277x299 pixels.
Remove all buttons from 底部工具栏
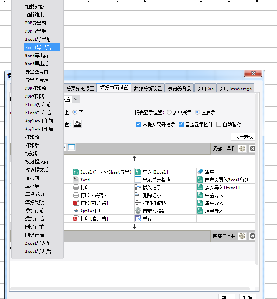[x=252, y=236]
